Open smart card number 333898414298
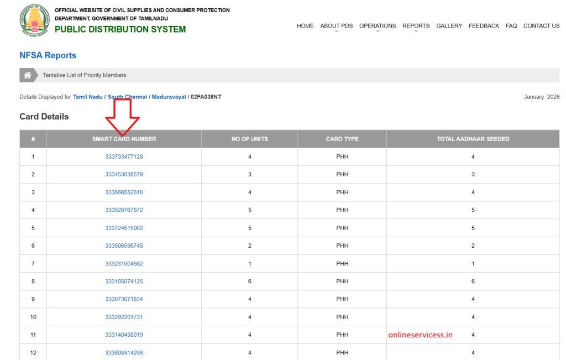The width and height of the screenshot is (566, 360). (124, 353)
